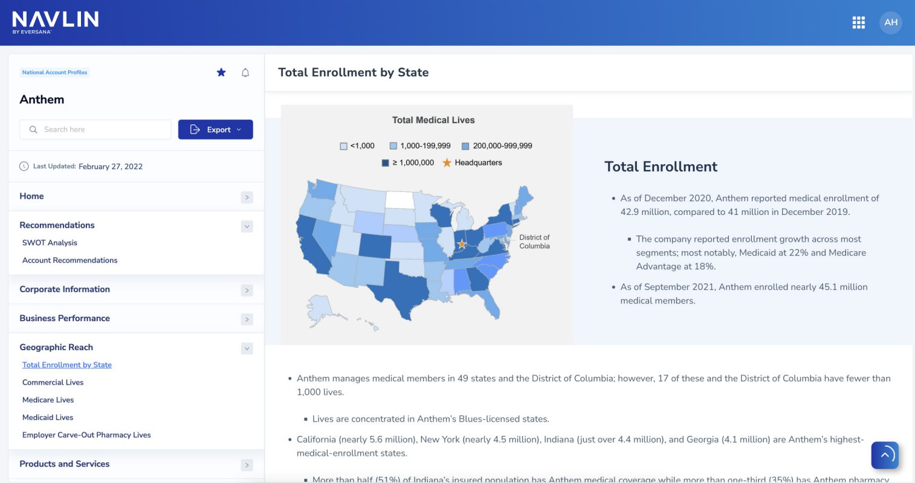
Task: Click the ≥ 1,000,000 legend color swatch
Action: pyautogui.click(x=385, y=163)
